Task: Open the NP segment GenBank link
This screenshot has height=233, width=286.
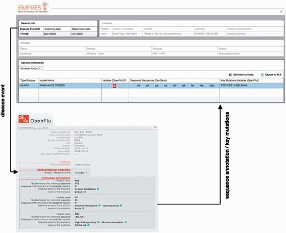Action: point(174,86)
